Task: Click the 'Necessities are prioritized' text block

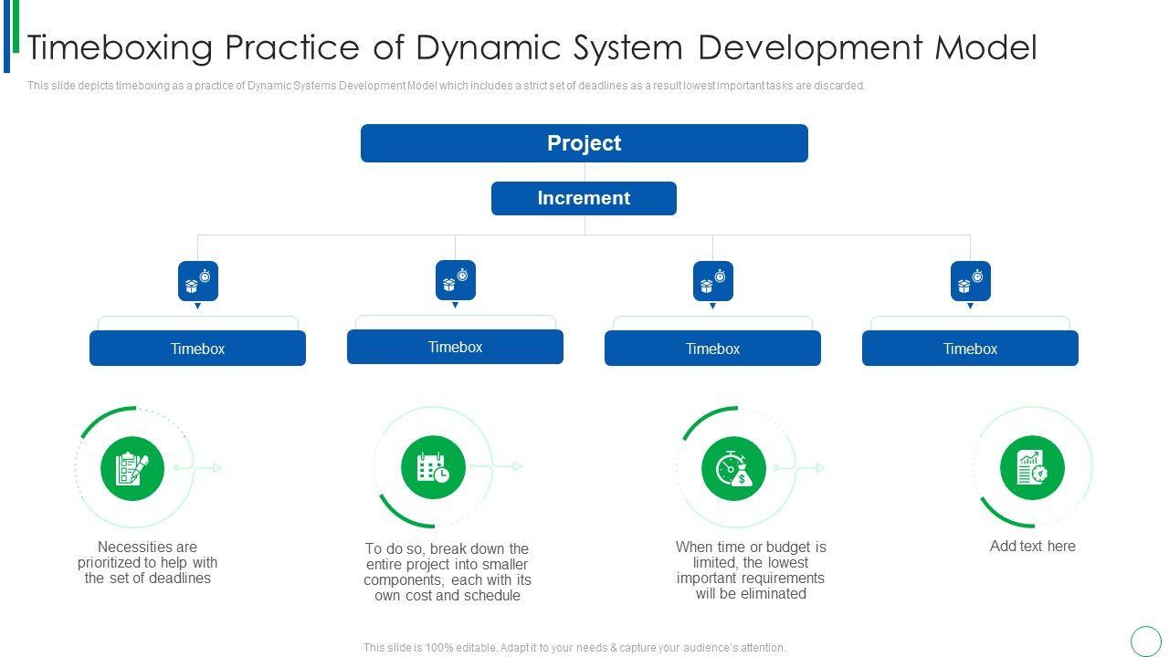Action: point(147,562)
